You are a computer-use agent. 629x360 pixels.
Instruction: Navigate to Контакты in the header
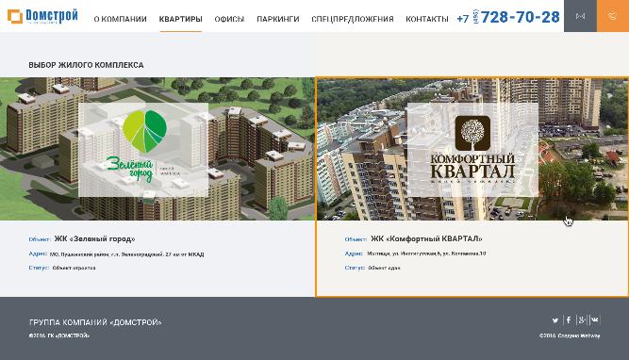tap(427, 19)
